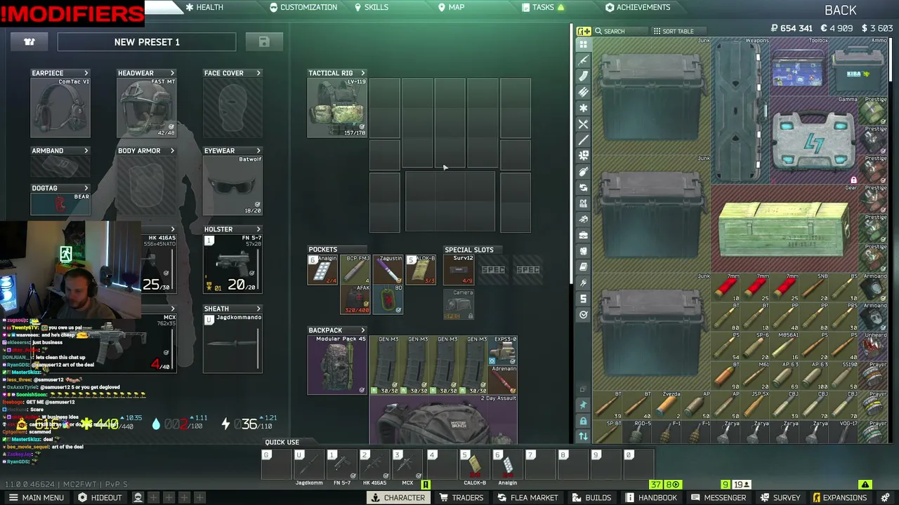Save the preset with the floppy icon
This screenshot has width=899, height=505.
click(x=264, y=42)
